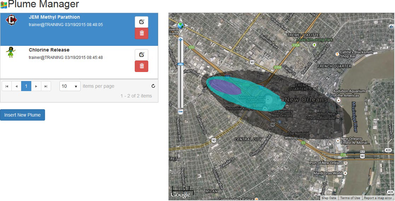Zoom in with the map plus button
This screenshot has height=201, width=395.
click(180, 40)
